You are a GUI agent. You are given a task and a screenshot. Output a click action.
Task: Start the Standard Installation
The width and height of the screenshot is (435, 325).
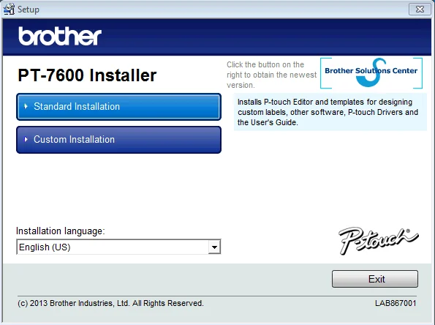pos(118,107)
